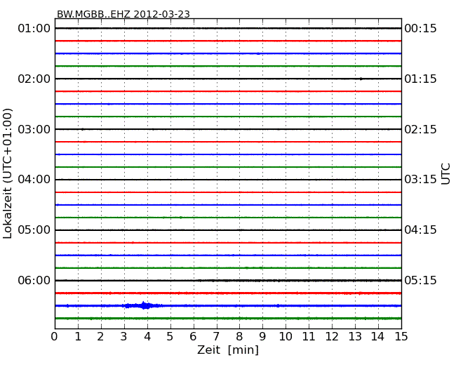Select x-axis tick label 13
456x365 pixels.
(355, 336)
